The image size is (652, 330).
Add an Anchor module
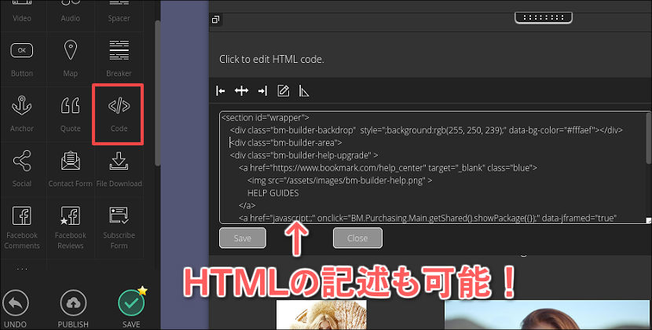point(22,114)
